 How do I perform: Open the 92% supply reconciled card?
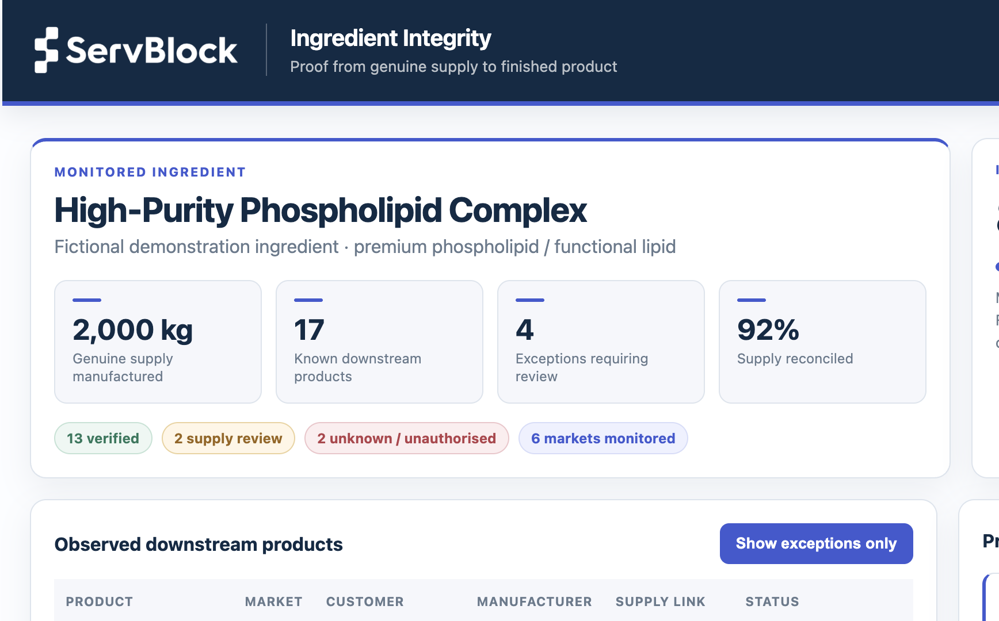(x=822, y=342)
